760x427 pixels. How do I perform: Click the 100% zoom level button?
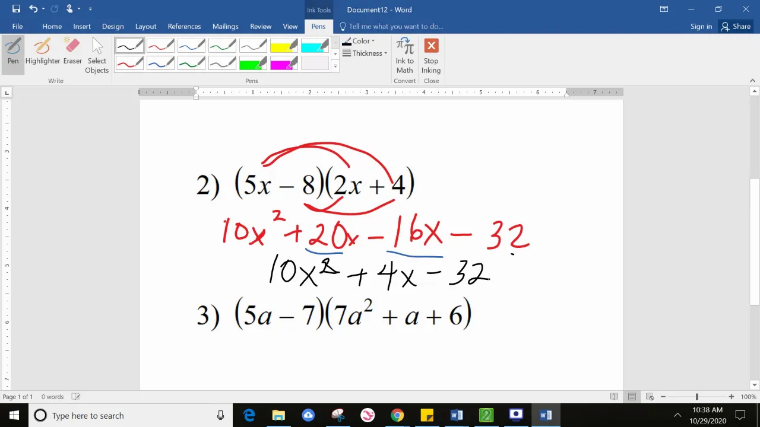(748, 397)
